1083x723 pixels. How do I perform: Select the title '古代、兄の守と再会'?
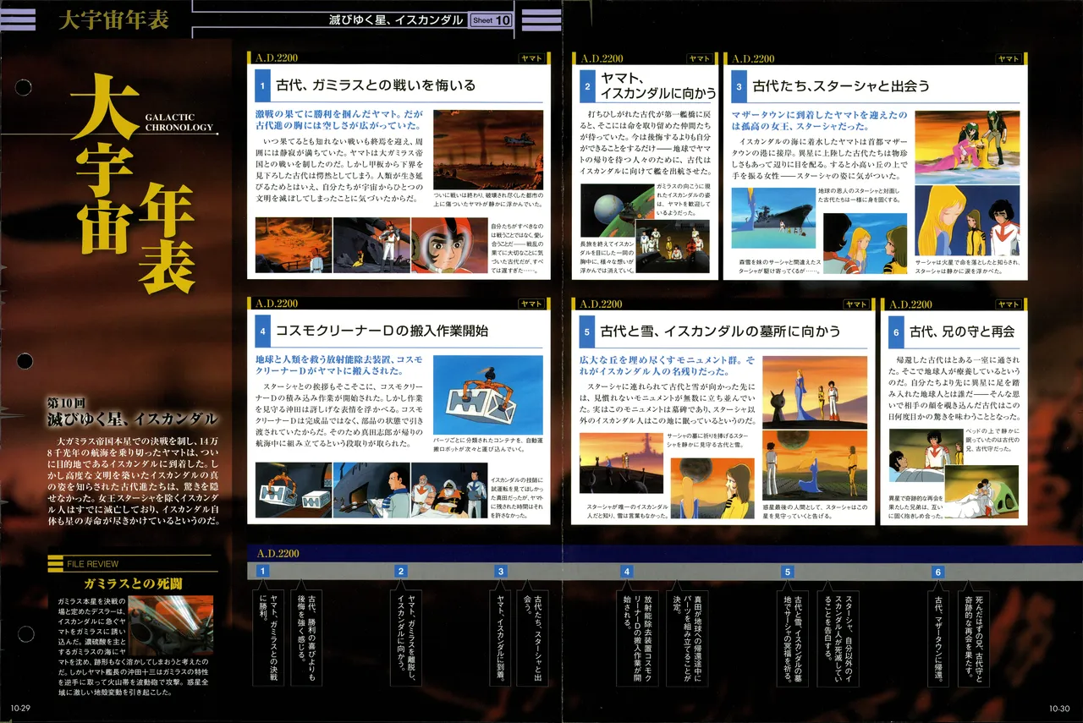point(962,331)
